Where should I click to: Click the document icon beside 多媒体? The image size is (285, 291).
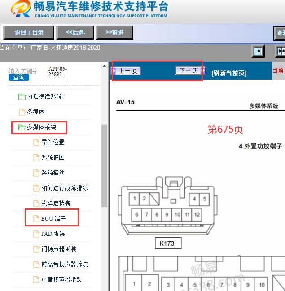point(22,112)
